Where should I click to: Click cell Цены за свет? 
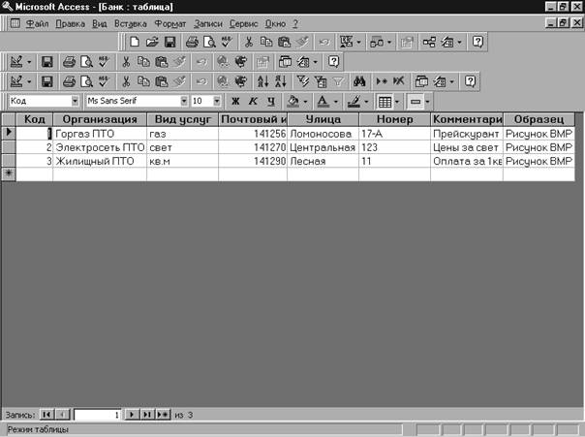(x=467, y=147)
